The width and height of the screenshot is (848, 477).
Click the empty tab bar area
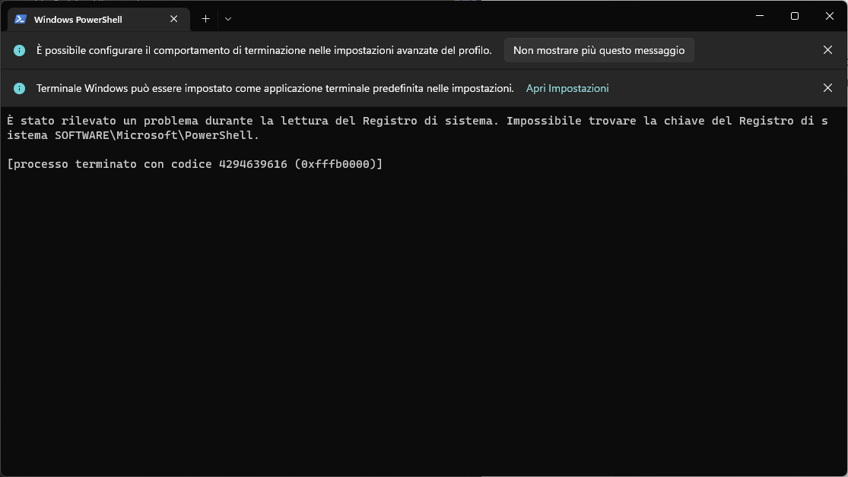[456, 18]
